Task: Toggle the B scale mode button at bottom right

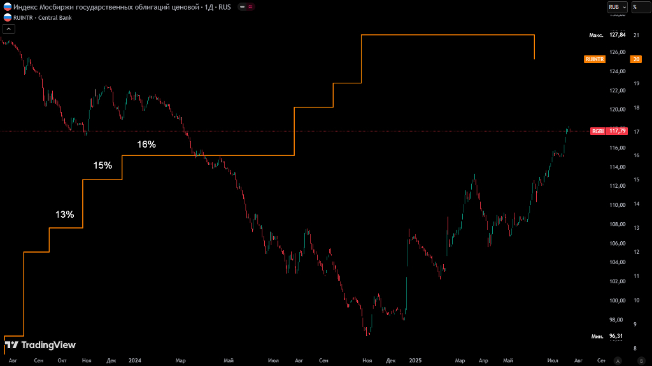Action: [641, 360]
